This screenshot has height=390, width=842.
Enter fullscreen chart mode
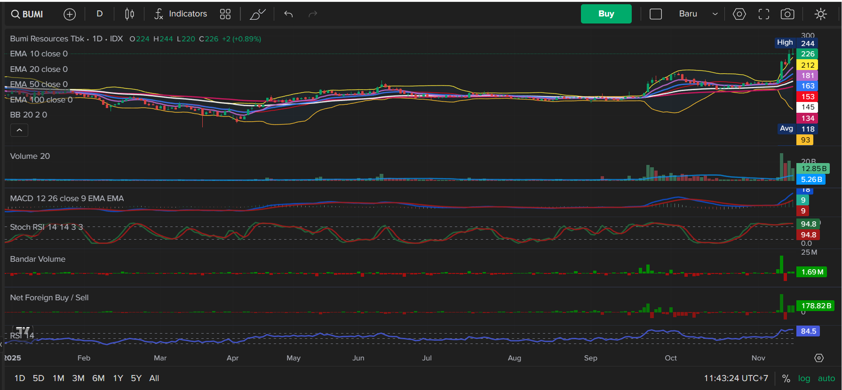[764, 15]
